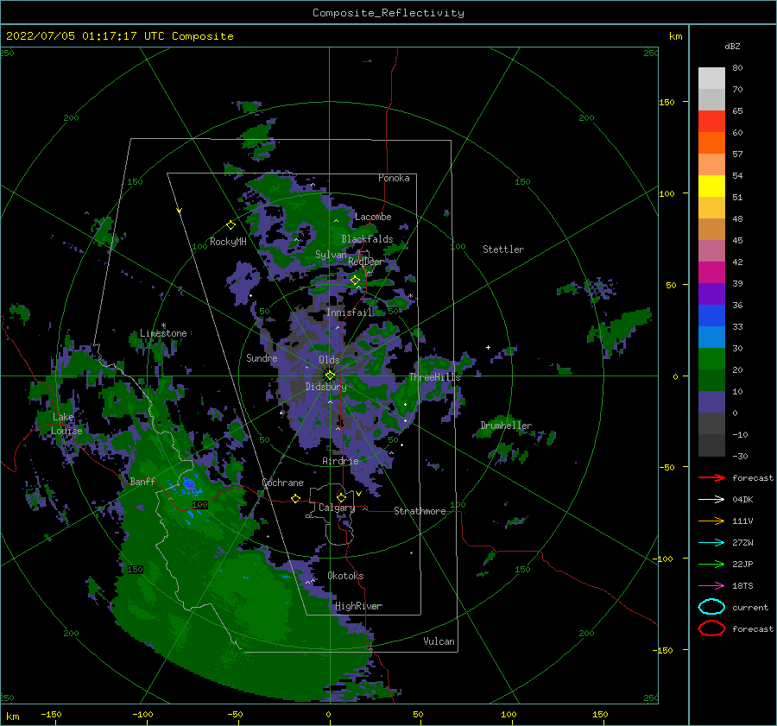Screen dimensions: 777x726
Task: Click the 111V legend label
Action: click(742, 521)
